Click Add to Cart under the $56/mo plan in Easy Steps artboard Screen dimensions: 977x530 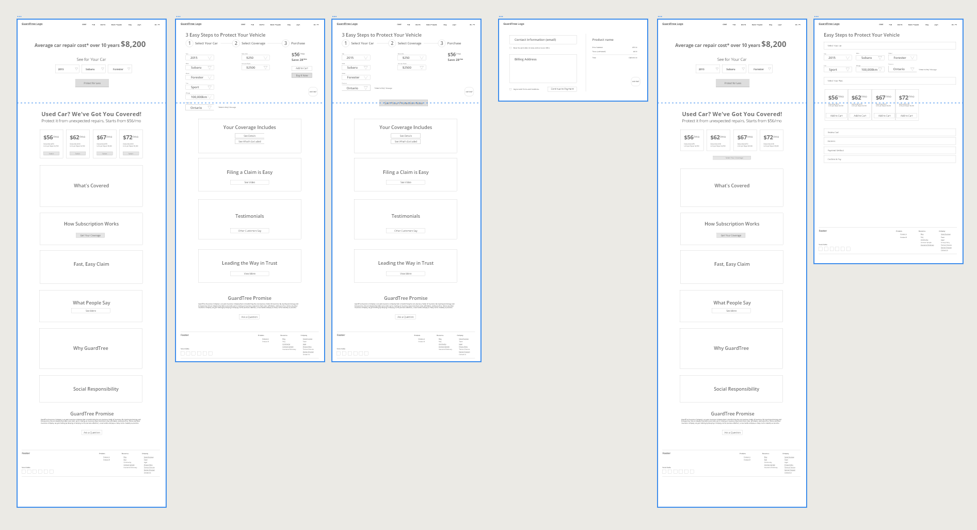tap(836, 116)
